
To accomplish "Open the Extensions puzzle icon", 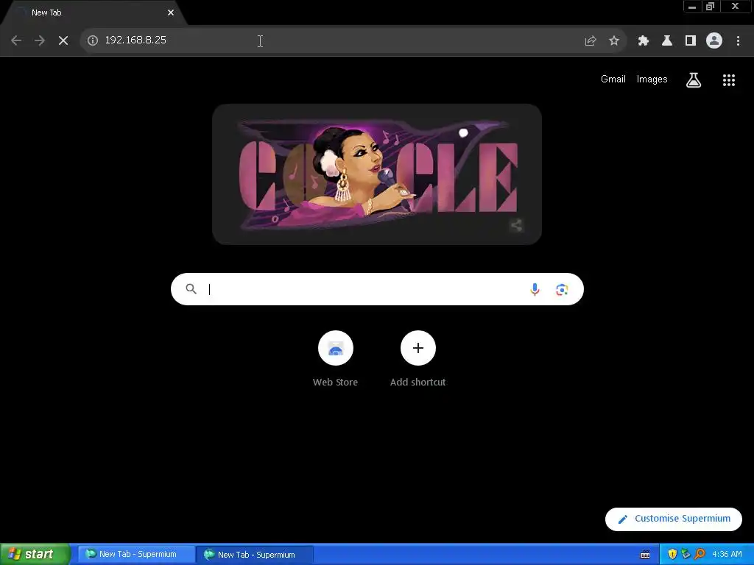I will [x=644, y=41].
